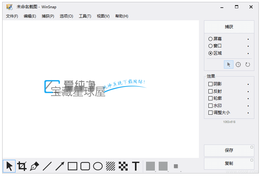Open the 选项(O) menu
Image resolution: width=261 pixels, height=176 pixels.
coord(66,16)
